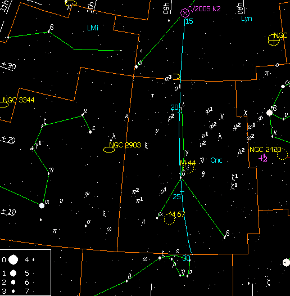The width and height of the screenshot is (290, 296).
Task: Select the star delta Cancri
Action: (180, 177)
